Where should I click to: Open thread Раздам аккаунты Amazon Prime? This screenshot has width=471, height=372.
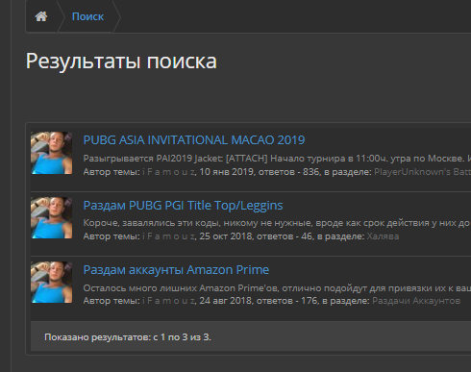(176, 270)
